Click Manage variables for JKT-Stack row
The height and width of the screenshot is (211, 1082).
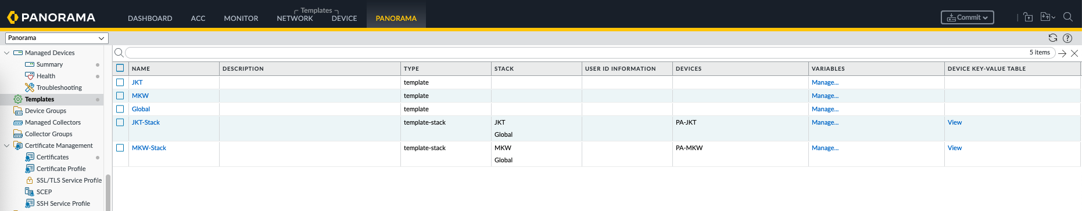tap(825, 122)
